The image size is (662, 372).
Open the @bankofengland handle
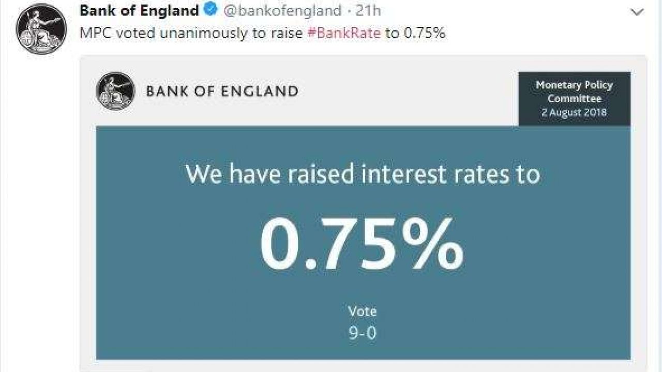(282, 10)
